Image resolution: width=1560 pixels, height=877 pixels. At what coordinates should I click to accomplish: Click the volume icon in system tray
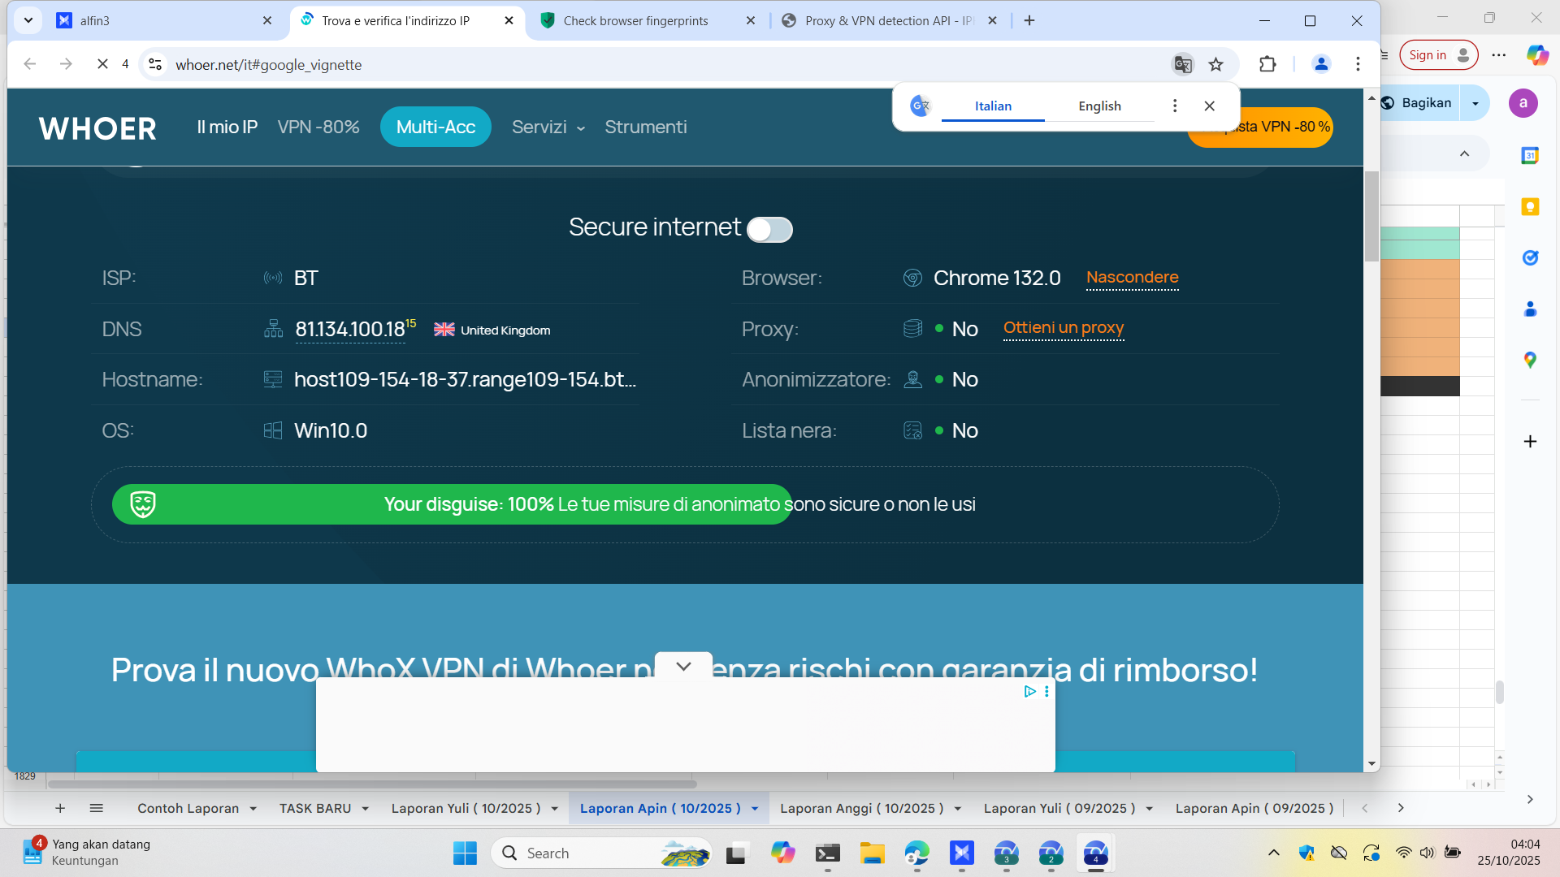[1427, 853]
